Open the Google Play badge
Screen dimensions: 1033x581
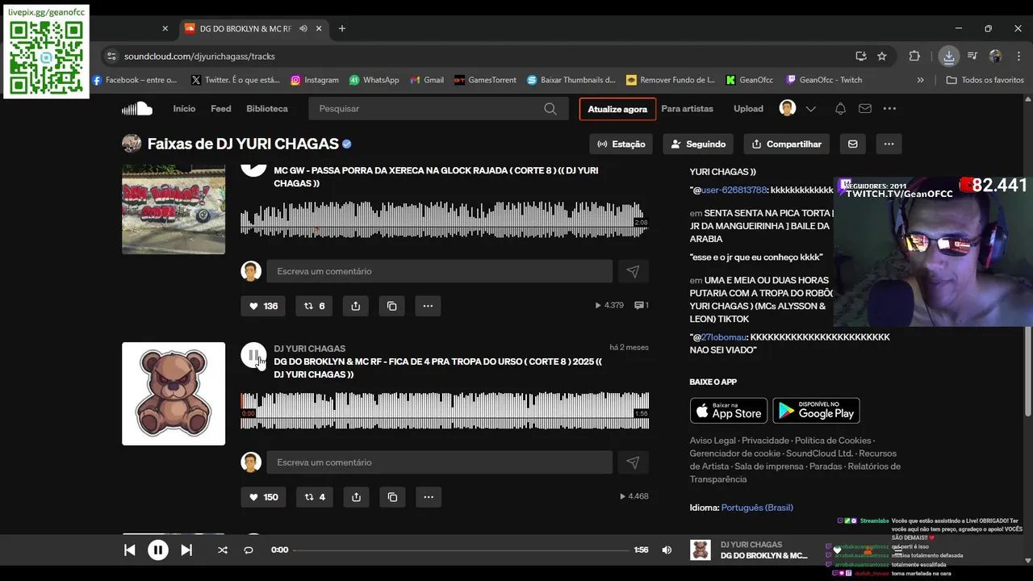816,411
